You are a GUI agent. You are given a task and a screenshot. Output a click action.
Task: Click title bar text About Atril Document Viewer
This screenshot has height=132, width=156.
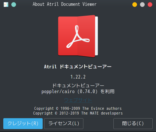click(65, 4)
